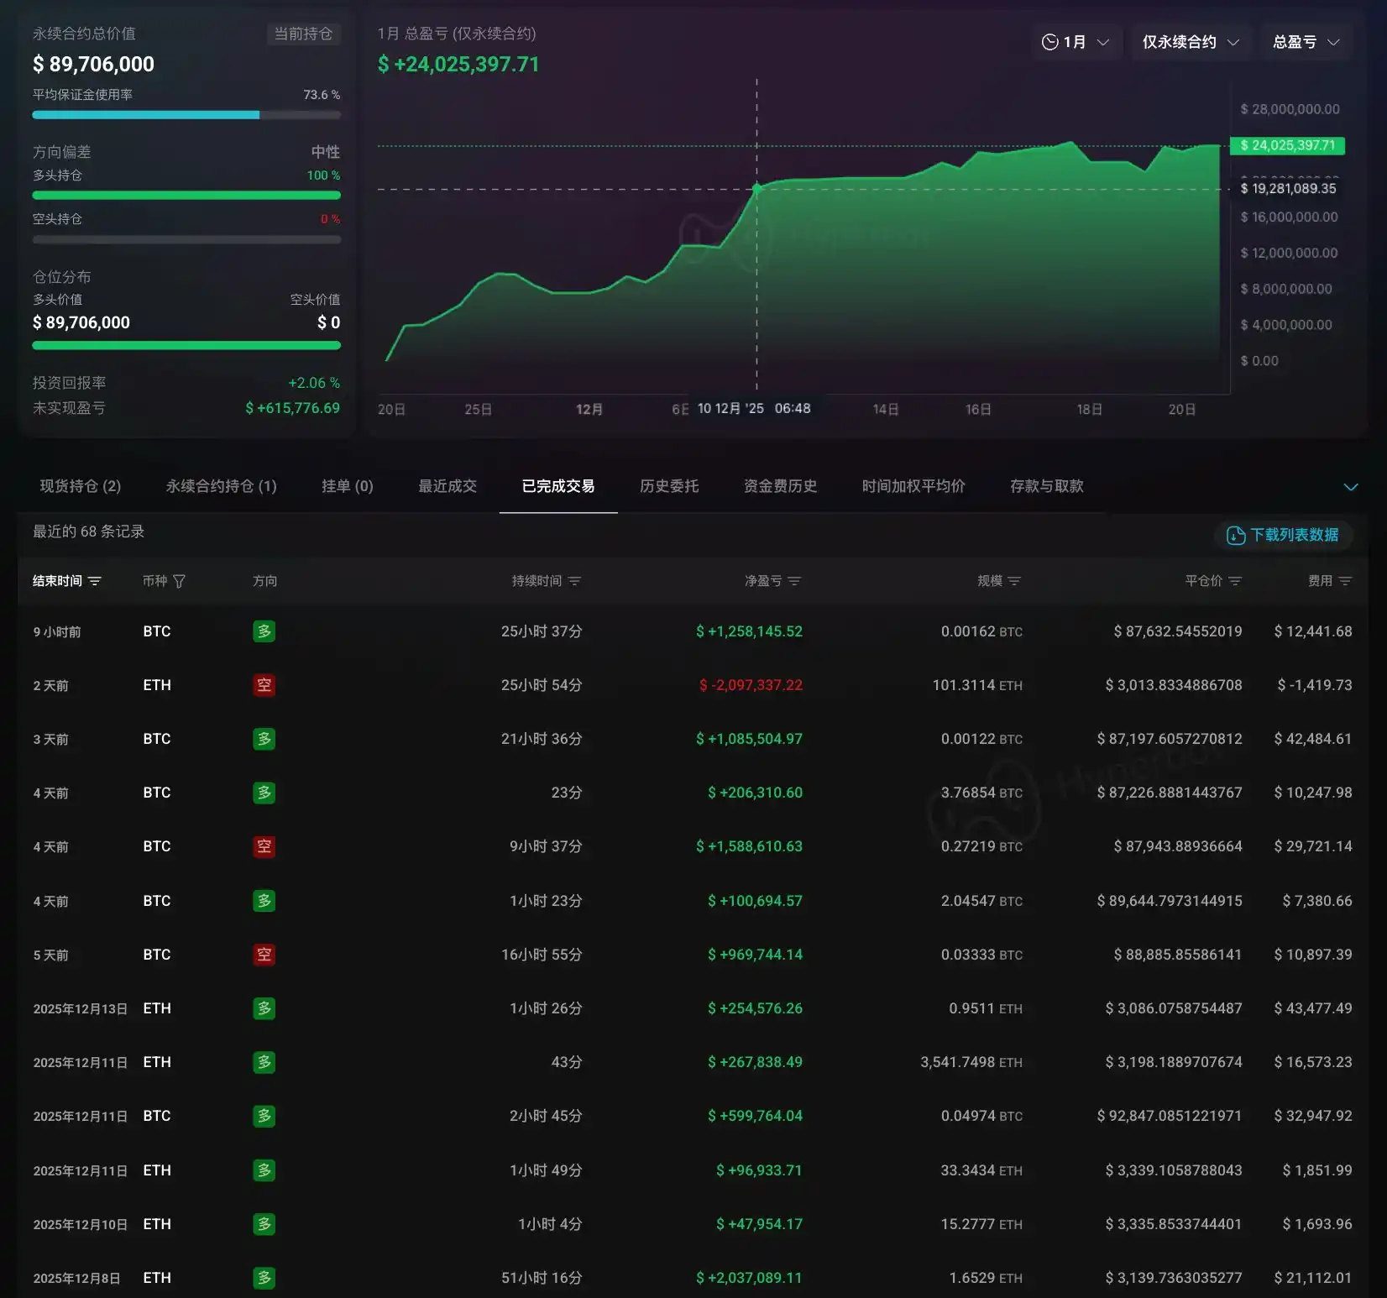
Task: Toggle the 当前持仓 label switch
Action: 304,34
